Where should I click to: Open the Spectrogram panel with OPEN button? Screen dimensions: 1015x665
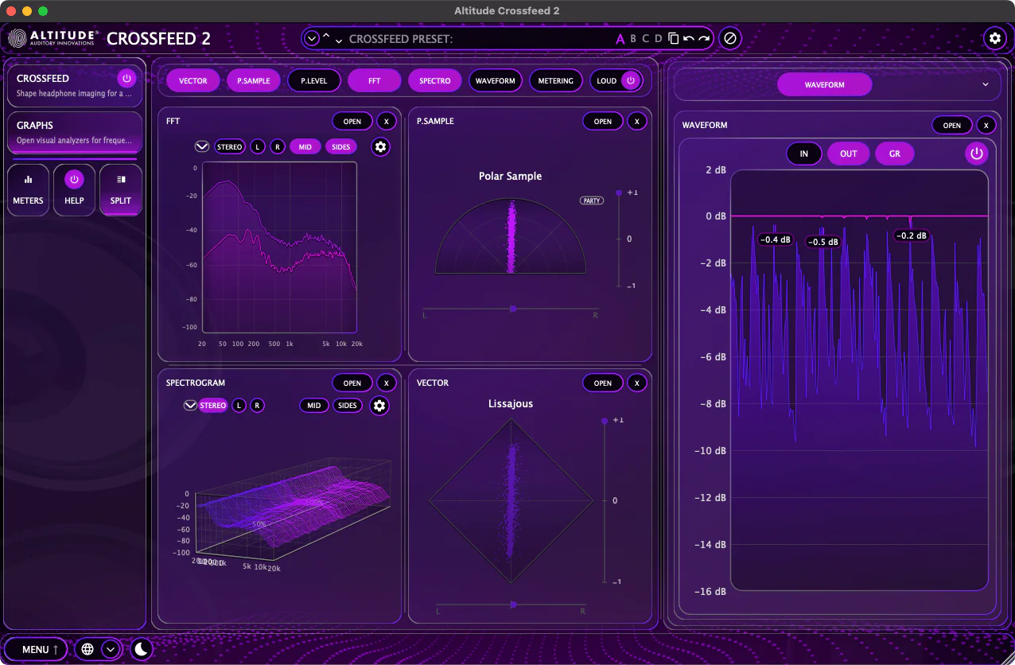click(352, 383)
